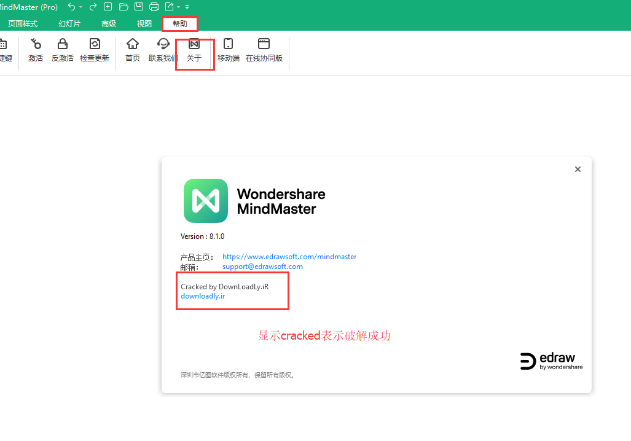Image resolution: width=631 pixels, height=441 pixels.
Task: Open the 视图 ribbon tab
Action: pyautogui.click(x=144, y=24)
